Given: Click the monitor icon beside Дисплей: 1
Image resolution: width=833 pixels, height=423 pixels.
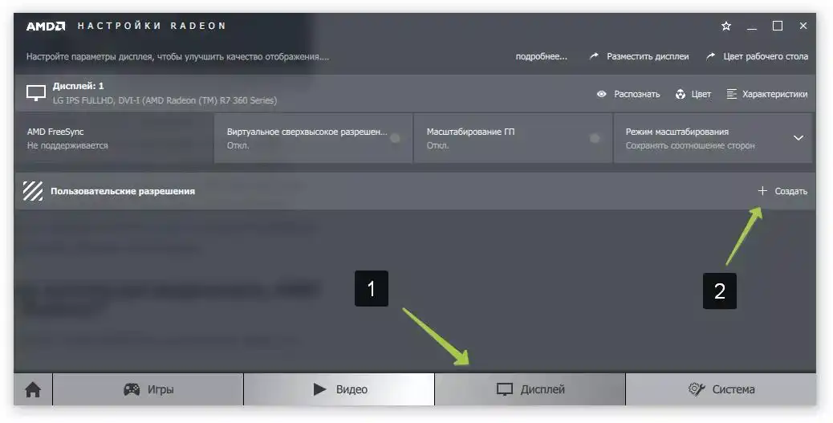Looking at the screenshot, I should click(x=36, y=93).
